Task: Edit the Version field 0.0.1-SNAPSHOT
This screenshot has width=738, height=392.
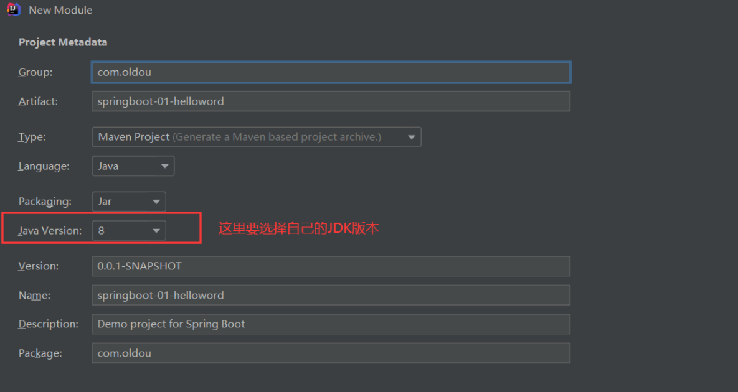Action: [x=331, y=266]
